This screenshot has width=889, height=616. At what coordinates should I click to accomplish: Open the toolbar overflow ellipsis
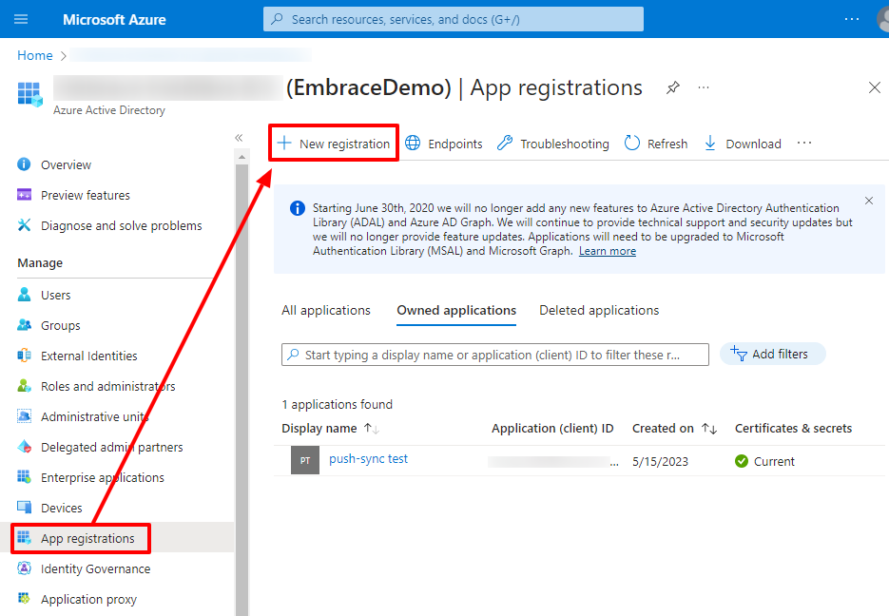tap(804, 143)
